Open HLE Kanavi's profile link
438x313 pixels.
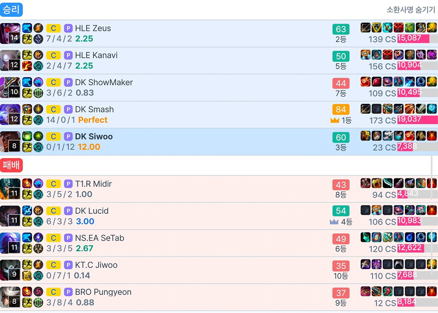click(x=96, y=55)
